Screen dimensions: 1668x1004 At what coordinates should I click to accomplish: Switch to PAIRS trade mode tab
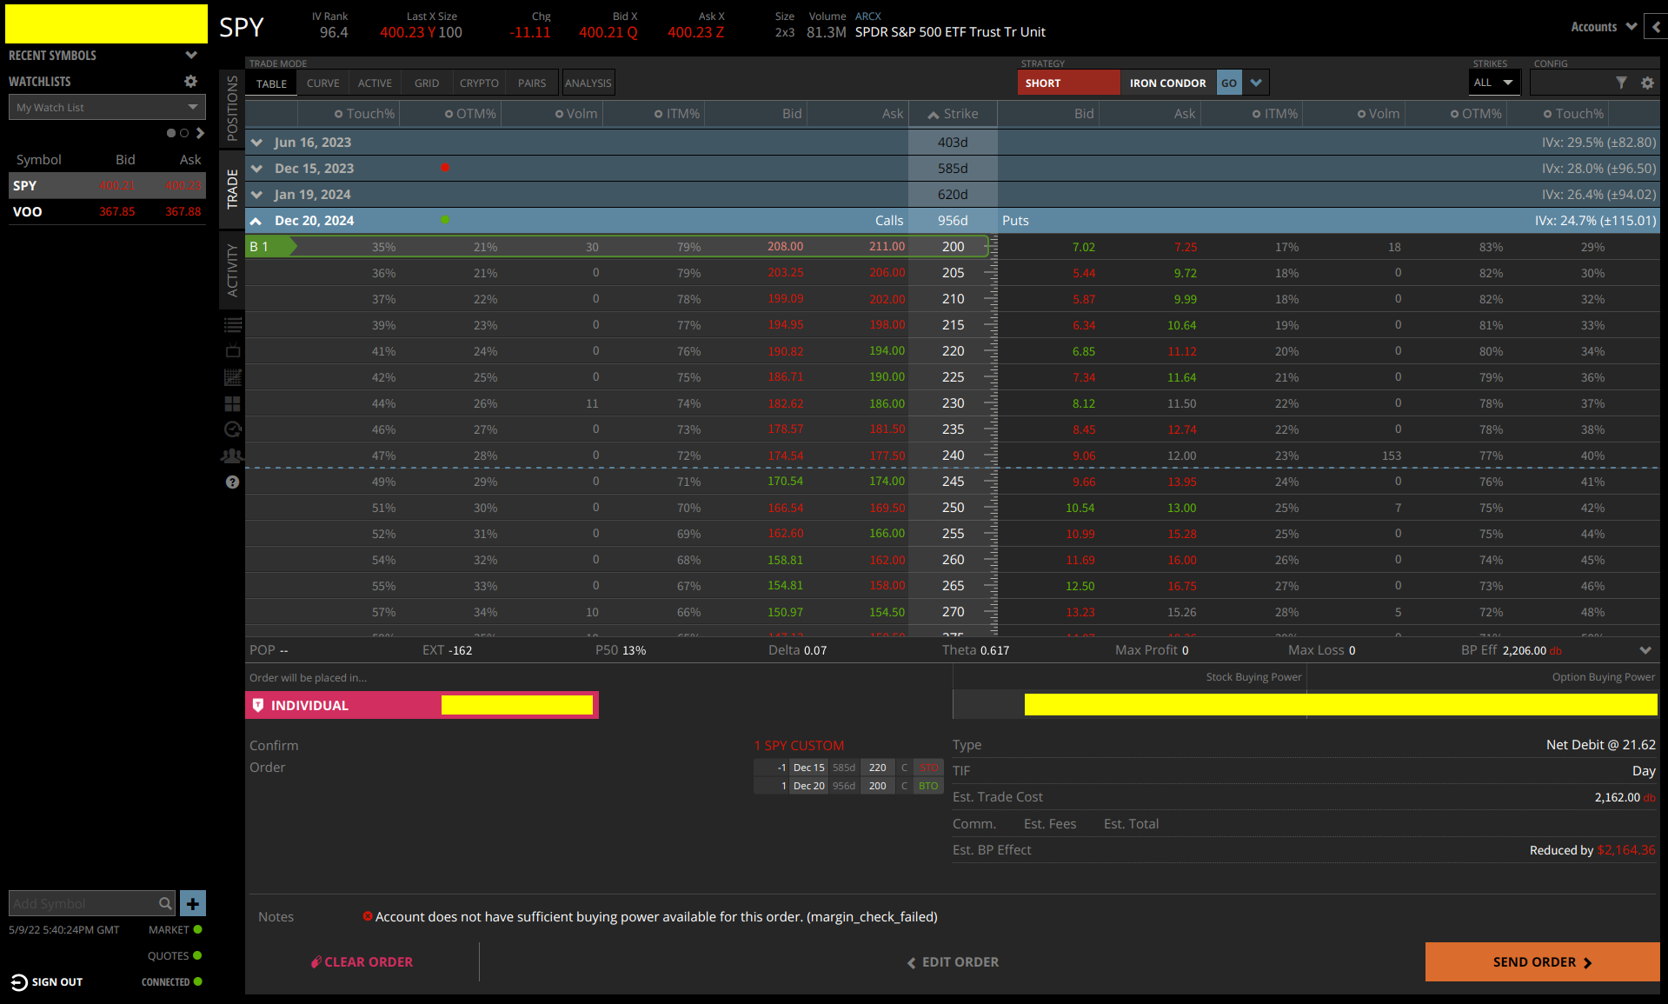coord(532,83)
